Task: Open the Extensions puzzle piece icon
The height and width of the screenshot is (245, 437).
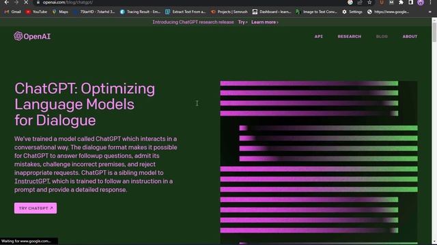Action: pyautogui.click(x=401, y=3)
